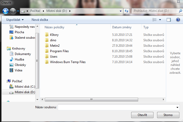183x122 pixels.
Task: Open the Název souboru dropdown arrow
Action: (x=177, y=107)
